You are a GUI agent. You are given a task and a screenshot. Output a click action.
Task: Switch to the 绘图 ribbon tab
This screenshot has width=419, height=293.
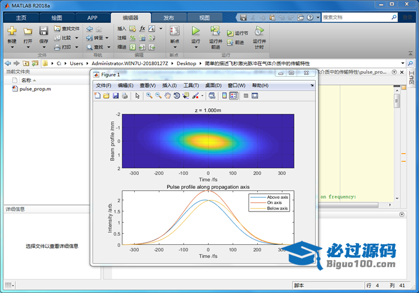[x=57, y=18]
